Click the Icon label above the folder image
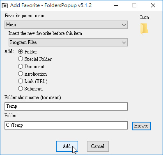 145,17
